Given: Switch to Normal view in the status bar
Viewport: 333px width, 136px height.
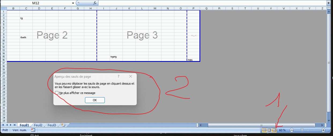Looking at the screenshot, I should tap(264, 130).
